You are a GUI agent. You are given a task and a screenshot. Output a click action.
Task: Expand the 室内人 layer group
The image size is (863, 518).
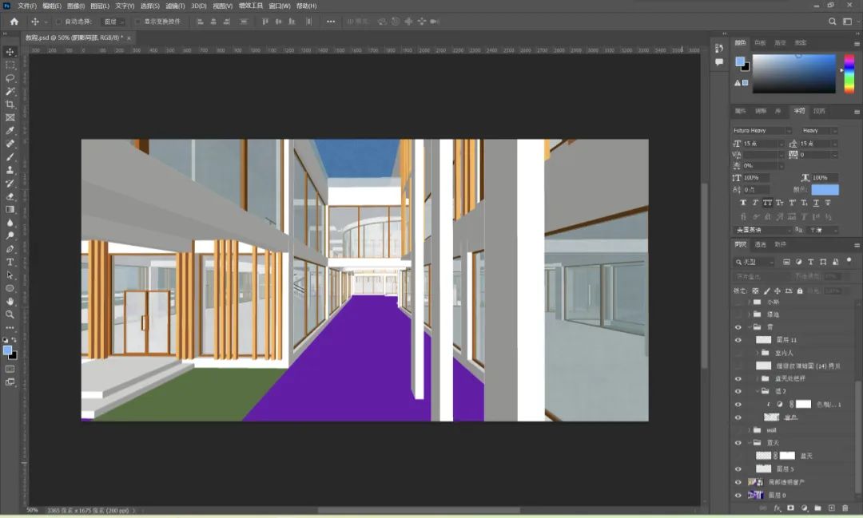758,353
